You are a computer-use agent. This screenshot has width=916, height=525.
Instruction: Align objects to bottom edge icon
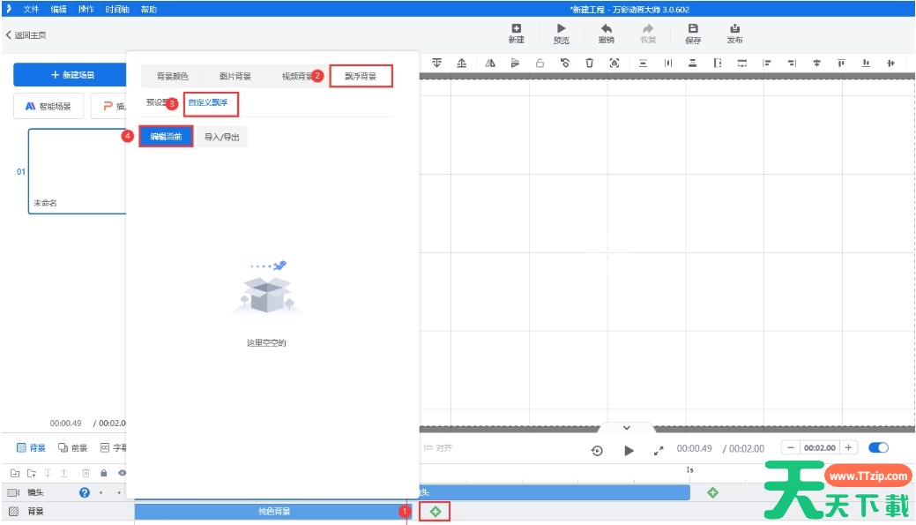[x=866, y=63]
